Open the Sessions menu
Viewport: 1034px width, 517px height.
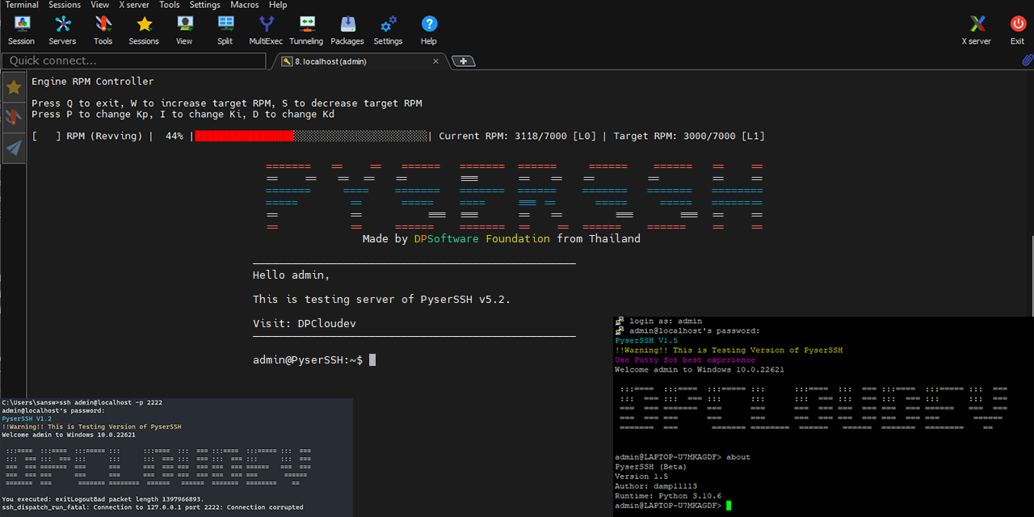pyautogui.click(x=65, y=5)
